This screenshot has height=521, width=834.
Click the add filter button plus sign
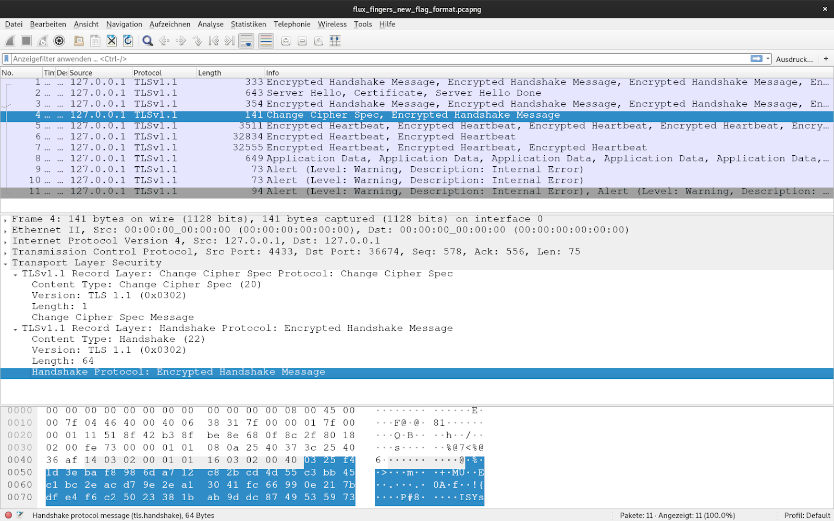pyautogui.click(x=826, y=59)
